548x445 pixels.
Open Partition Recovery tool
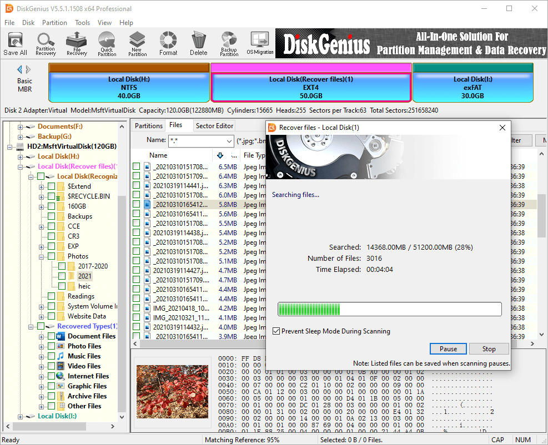pos(46,43)
